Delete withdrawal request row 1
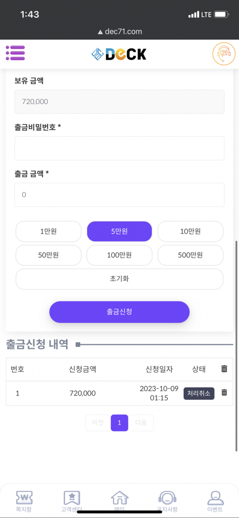Screen dimensions: 239x518 tap(224, 393)
